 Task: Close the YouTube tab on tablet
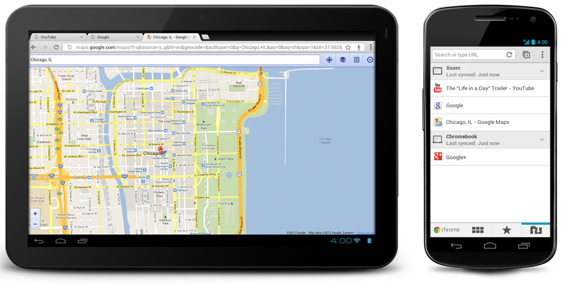point(82,37)
